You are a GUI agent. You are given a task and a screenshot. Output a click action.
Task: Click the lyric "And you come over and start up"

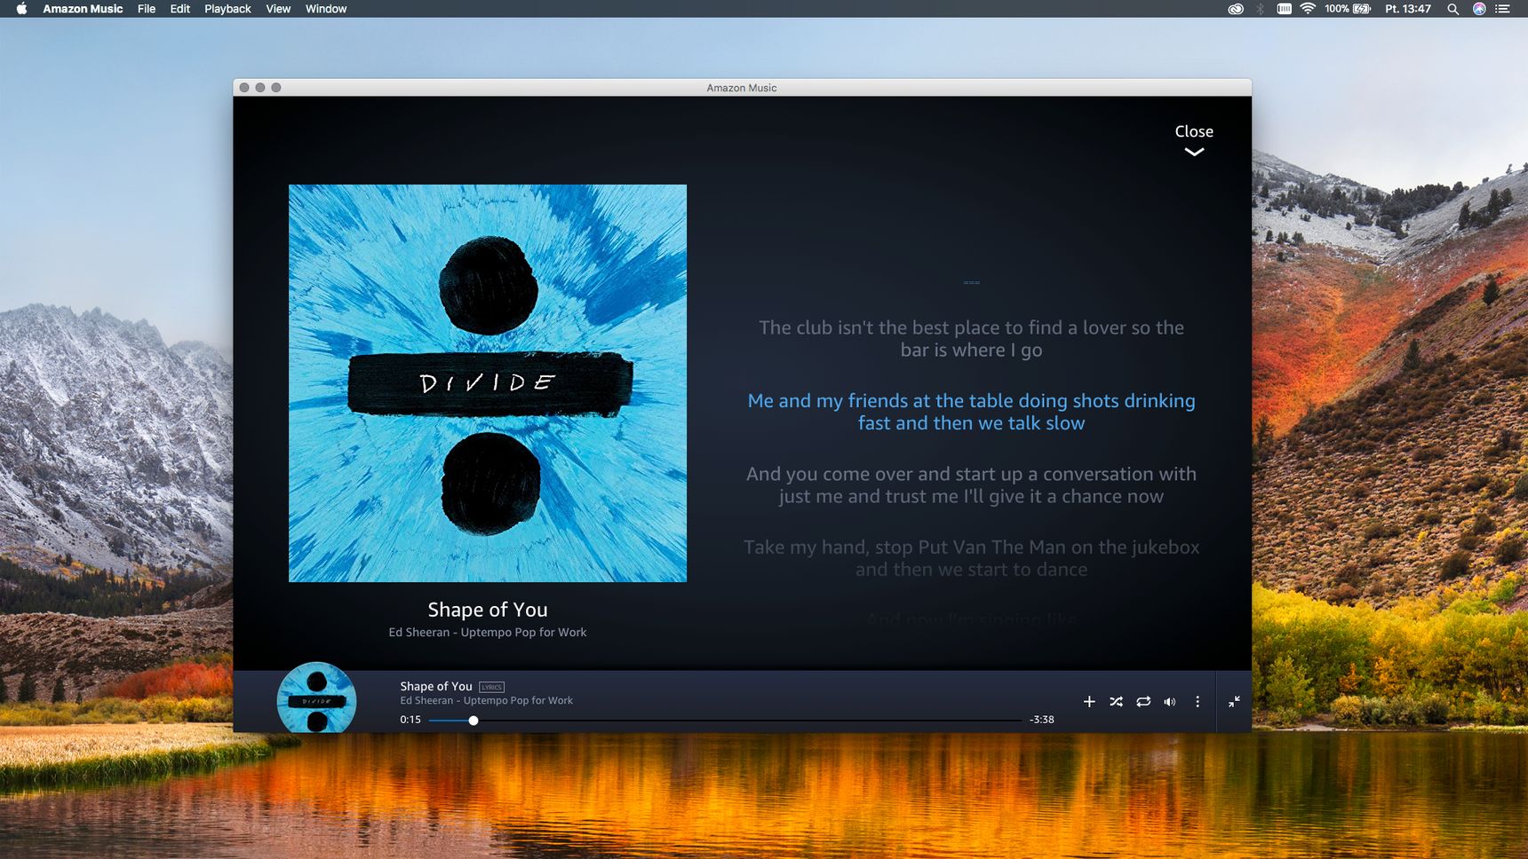pos(971,485)
